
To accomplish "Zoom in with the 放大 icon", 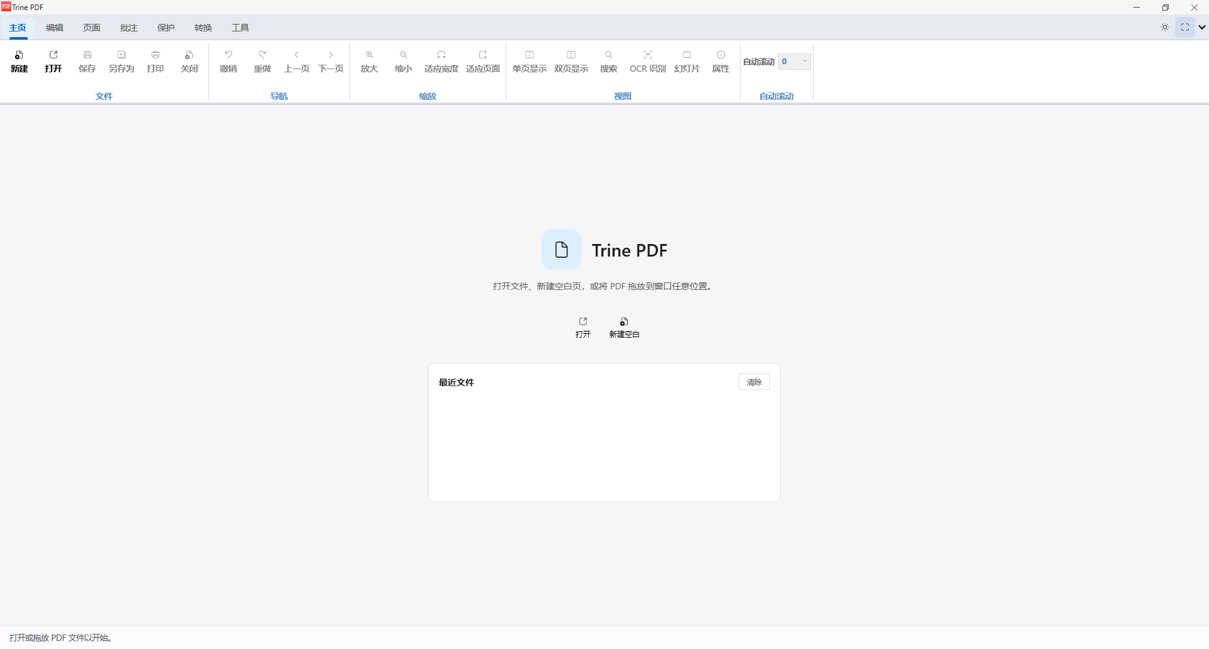I will 370,62.
